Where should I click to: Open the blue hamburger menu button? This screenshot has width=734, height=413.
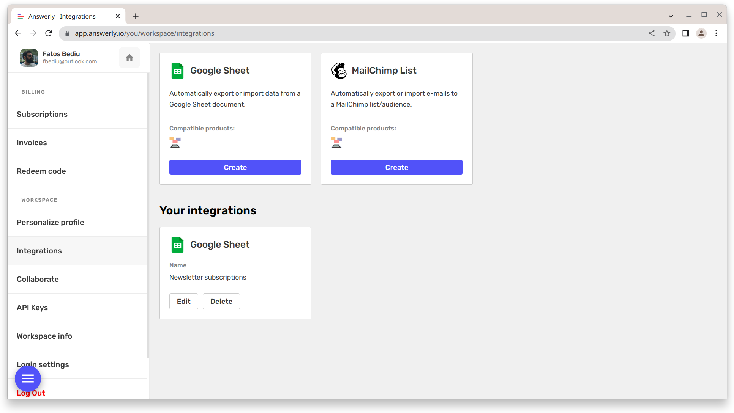coord(28,378)
